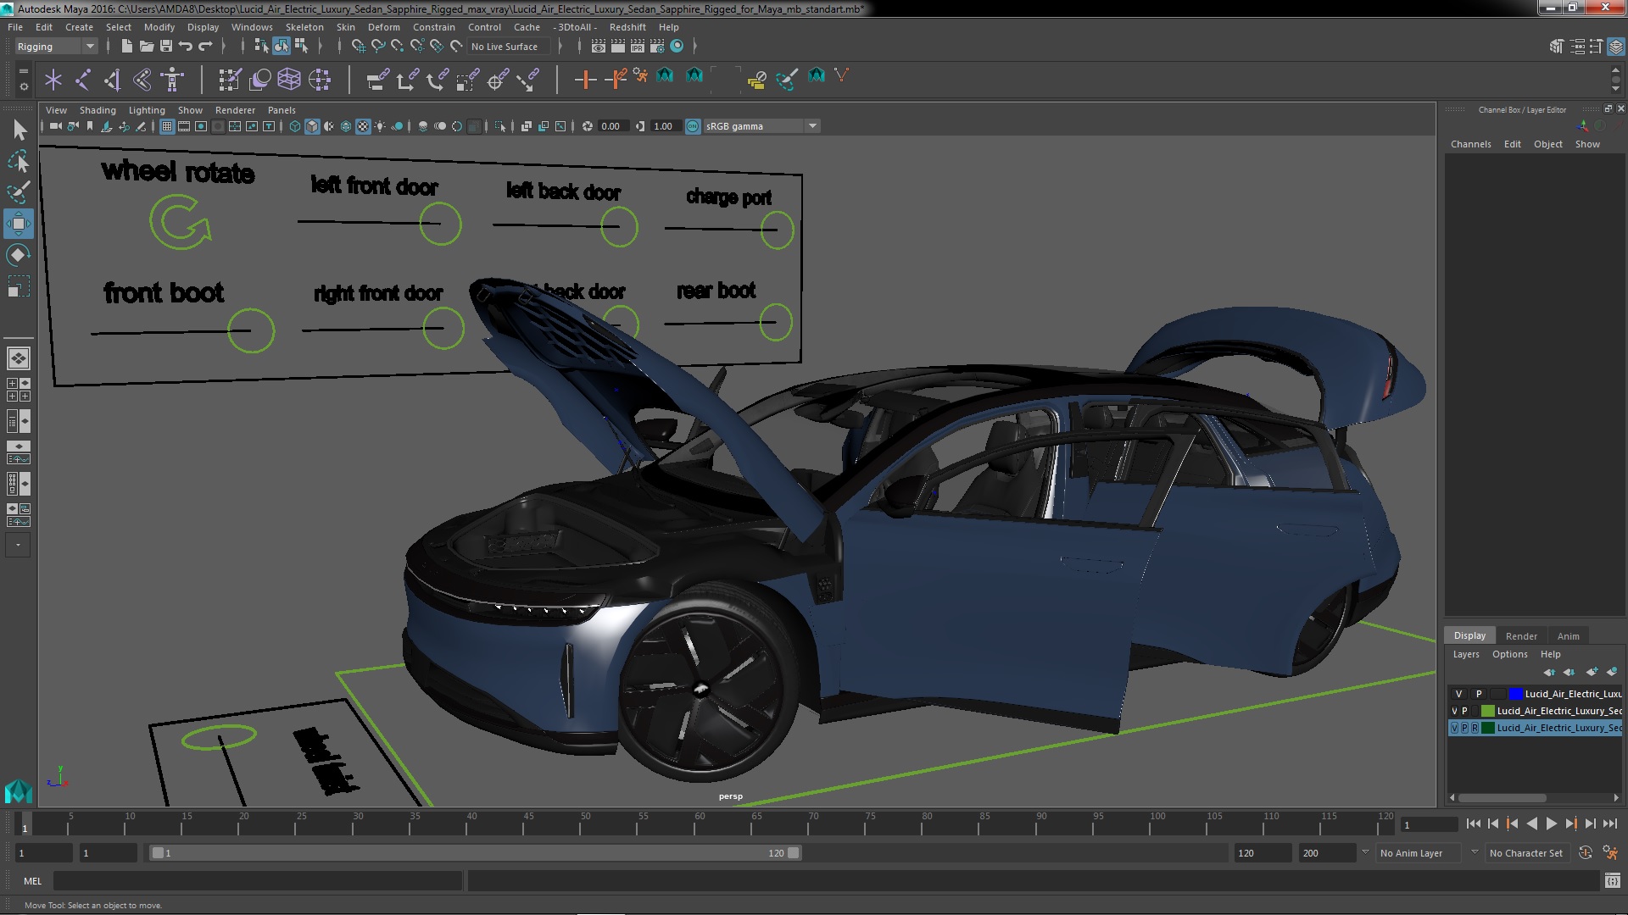Open the Rigging menu set dropdown
The height and width of the screenshot is (915, 1628).
tap(55, 47)
